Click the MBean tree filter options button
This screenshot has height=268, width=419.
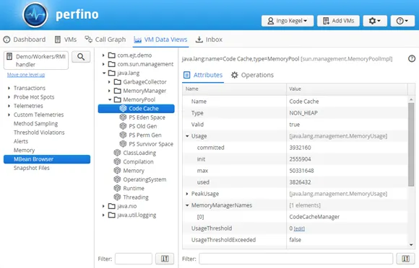165,259
